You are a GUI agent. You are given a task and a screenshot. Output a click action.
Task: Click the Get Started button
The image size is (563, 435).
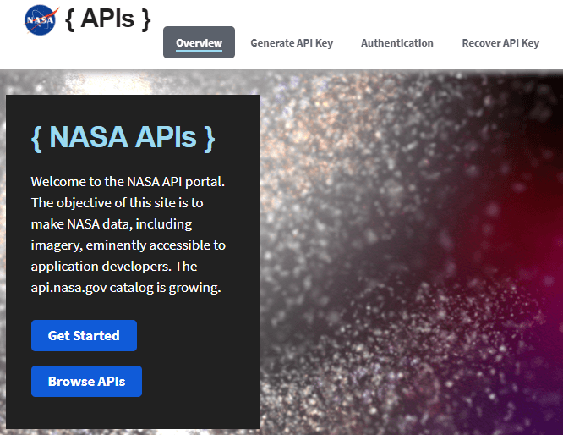tap(84, 335)
